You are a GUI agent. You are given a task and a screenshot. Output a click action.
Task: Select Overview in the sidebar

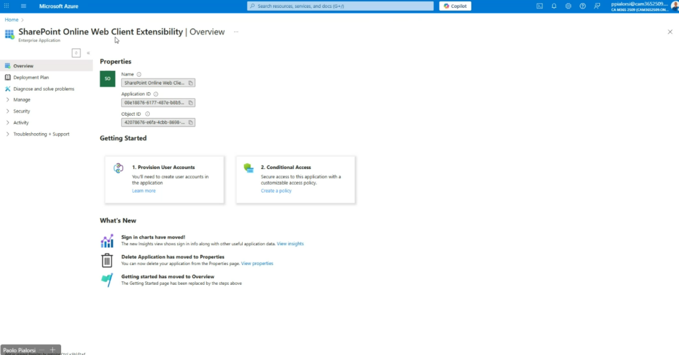click(x=46, y=66)
